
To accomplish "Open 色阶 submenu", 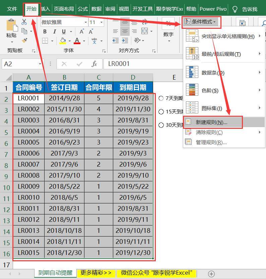I will [x=224, y=90].
